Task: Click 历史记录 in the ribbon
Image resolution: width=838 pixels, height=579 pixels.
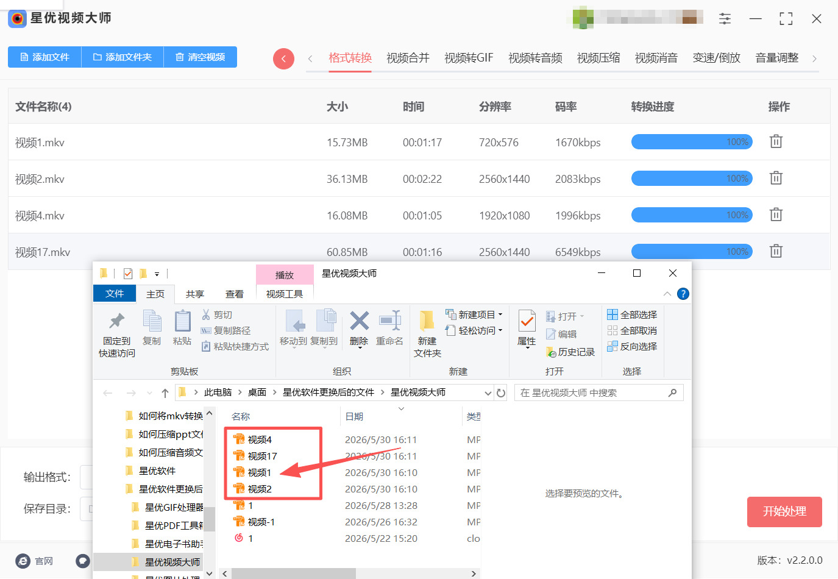Action: click(x=570, y=352)
